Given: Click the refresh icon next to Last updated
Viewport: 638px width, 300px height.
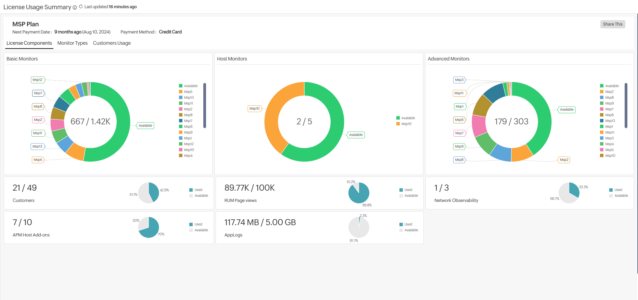Looking at the screenshot, I should click(x=81, y=6).
